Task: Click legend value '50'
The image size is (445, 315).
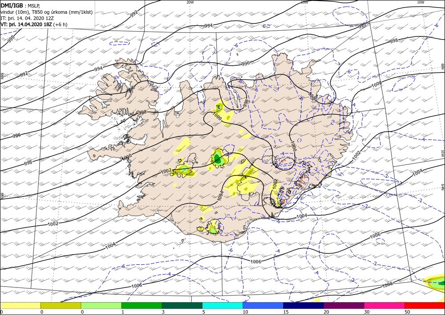Action: click(407, 312)
